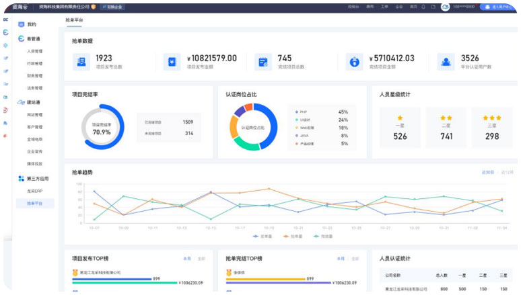The height and width of the screenshot is (295, 521).
Task: Select 本月 in 项目发布TOP榜
Action: click(x=187, y=258)
